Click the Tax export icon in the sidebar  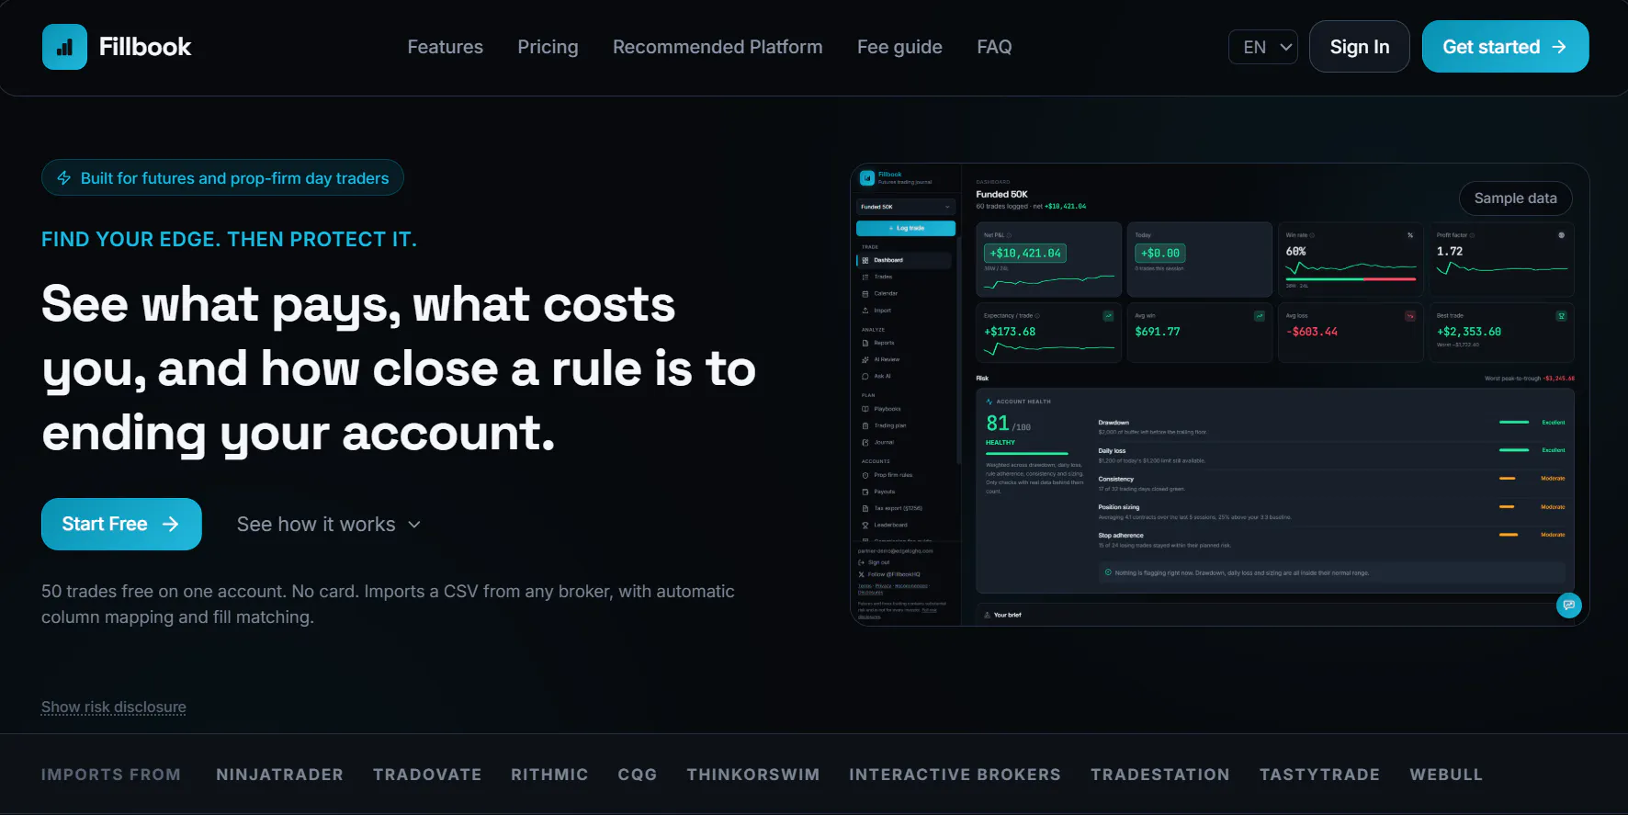point(865,508)
